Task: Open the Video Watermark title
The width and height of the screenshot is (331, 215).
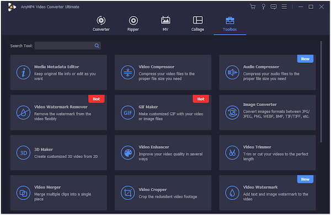Action: [x=260, y=187]
